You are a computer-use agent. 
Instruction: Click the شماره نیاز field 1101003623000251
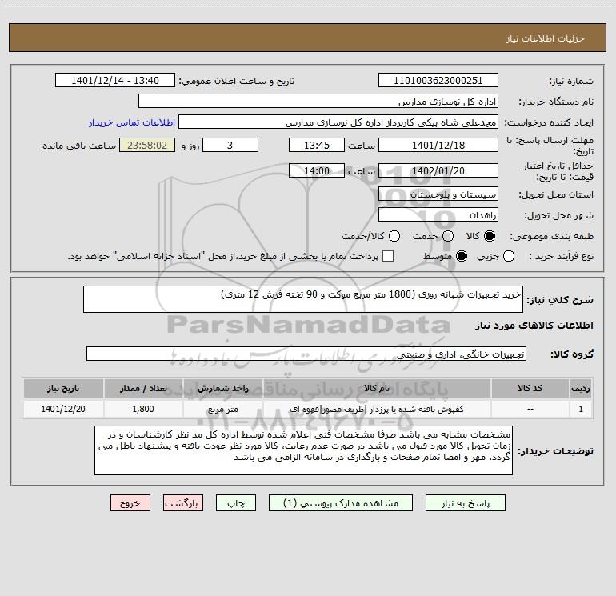438,80
